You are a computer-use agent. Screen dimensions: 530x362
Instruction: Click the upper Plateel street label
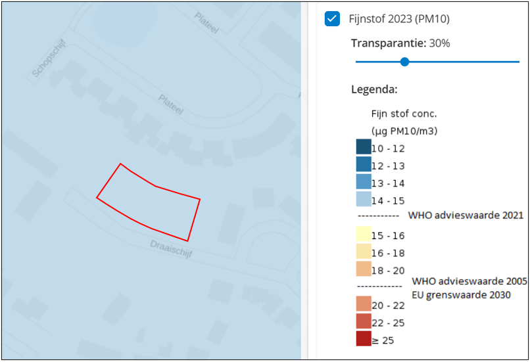click(207, 23)
